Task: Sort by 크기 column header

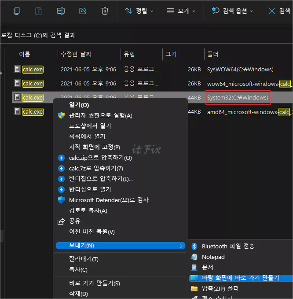Action: [171, 54]
